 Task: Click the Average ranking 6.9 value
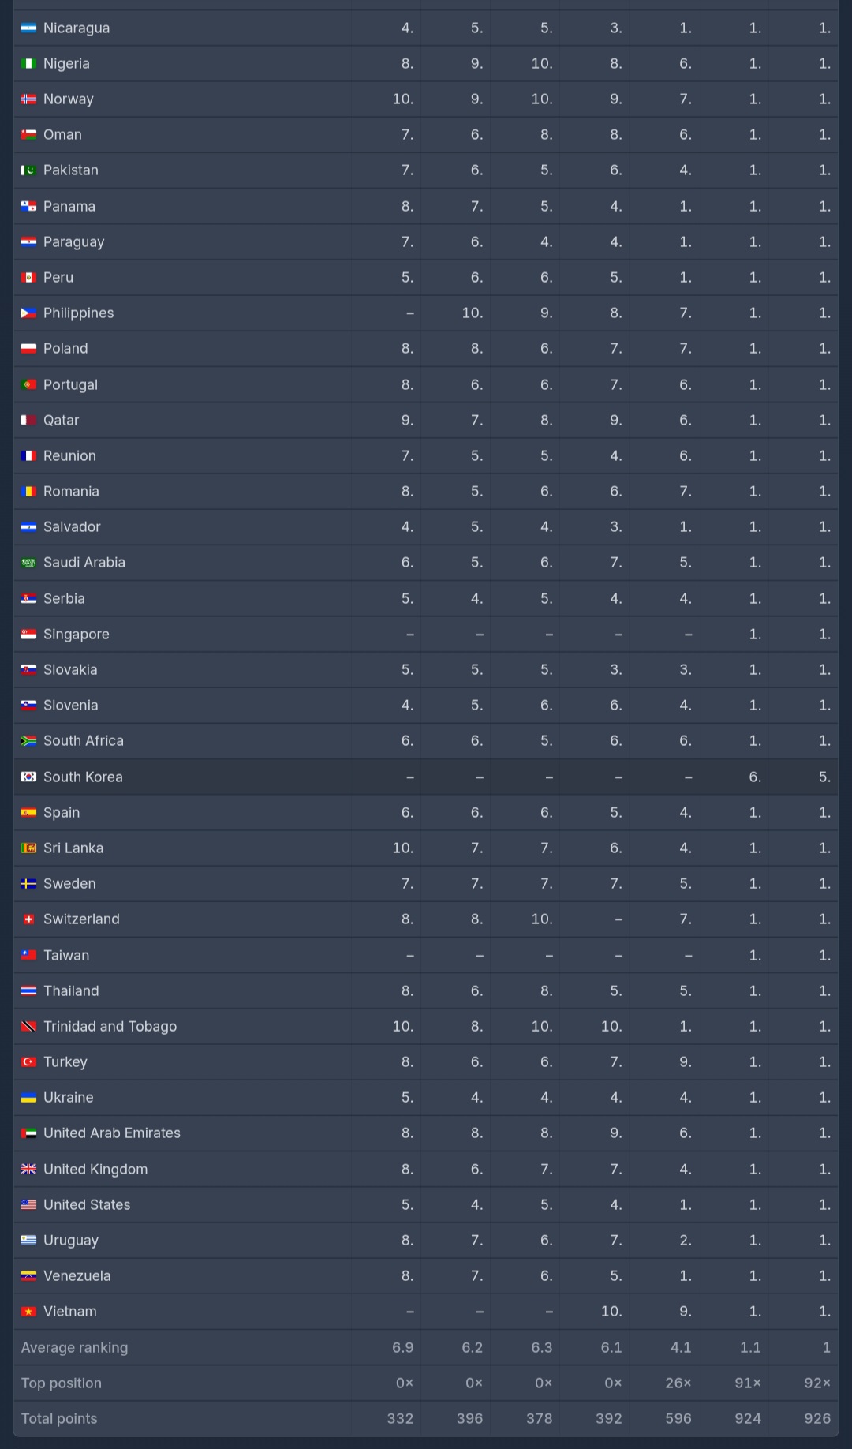402,1347
